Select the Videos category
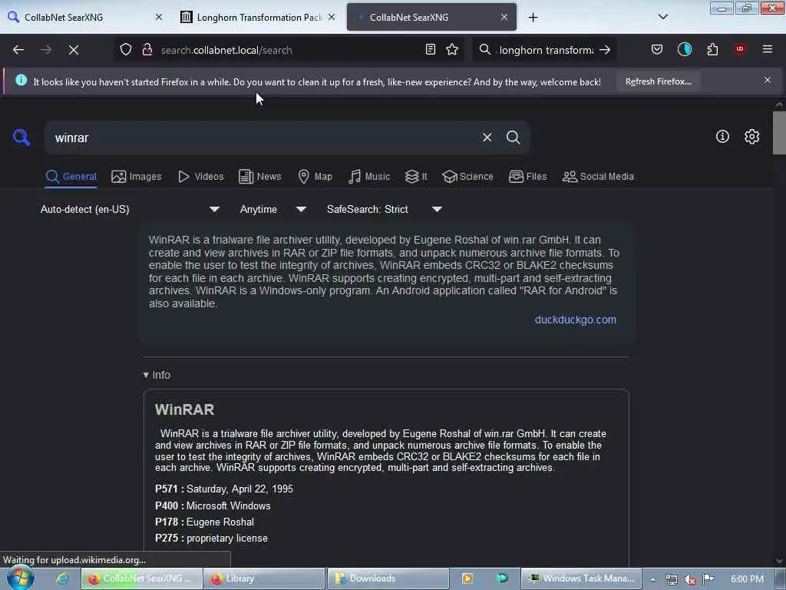Viewport: 786px width, 590px height. (x=201, y=177)
